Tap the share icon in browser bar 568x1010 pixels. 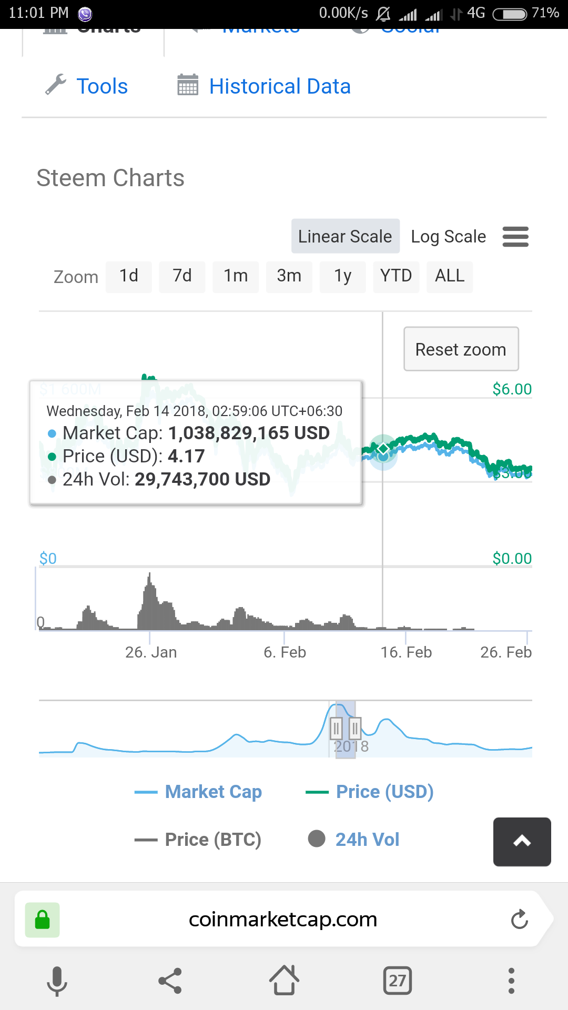click(x=170, y=981)
